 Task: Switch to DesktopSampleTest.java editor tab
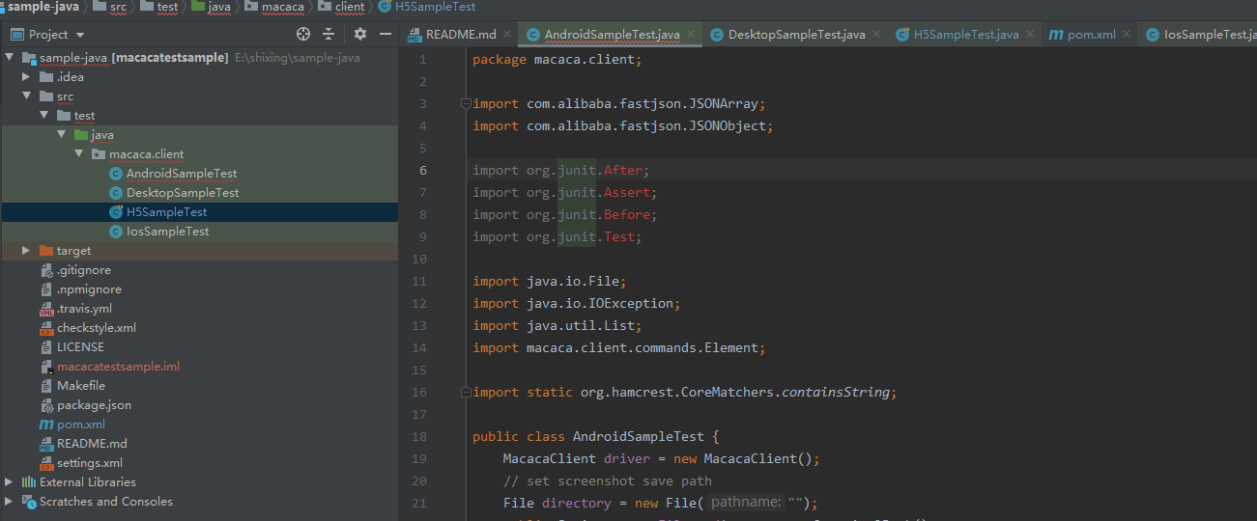pyautogui.click(x=796, y=35)
